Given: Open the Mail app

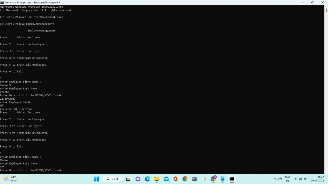Looking at the screenshot, I should coord(166,179).
